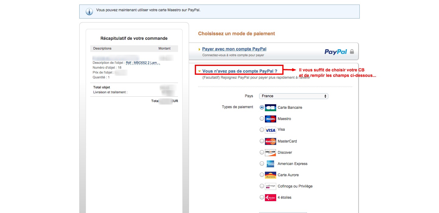This screenshot has width=439, height=213.
Task: Click the MasterCard payment type label
Action: click(287, 141)
